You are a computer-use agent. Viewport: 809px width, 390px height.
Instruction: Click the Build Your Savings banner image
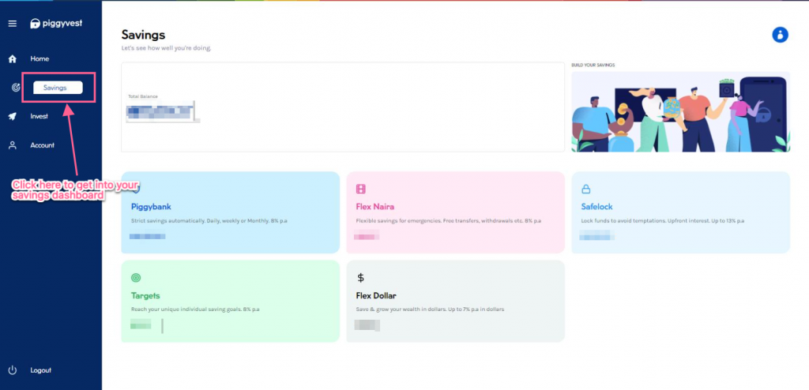coord(680,111)
